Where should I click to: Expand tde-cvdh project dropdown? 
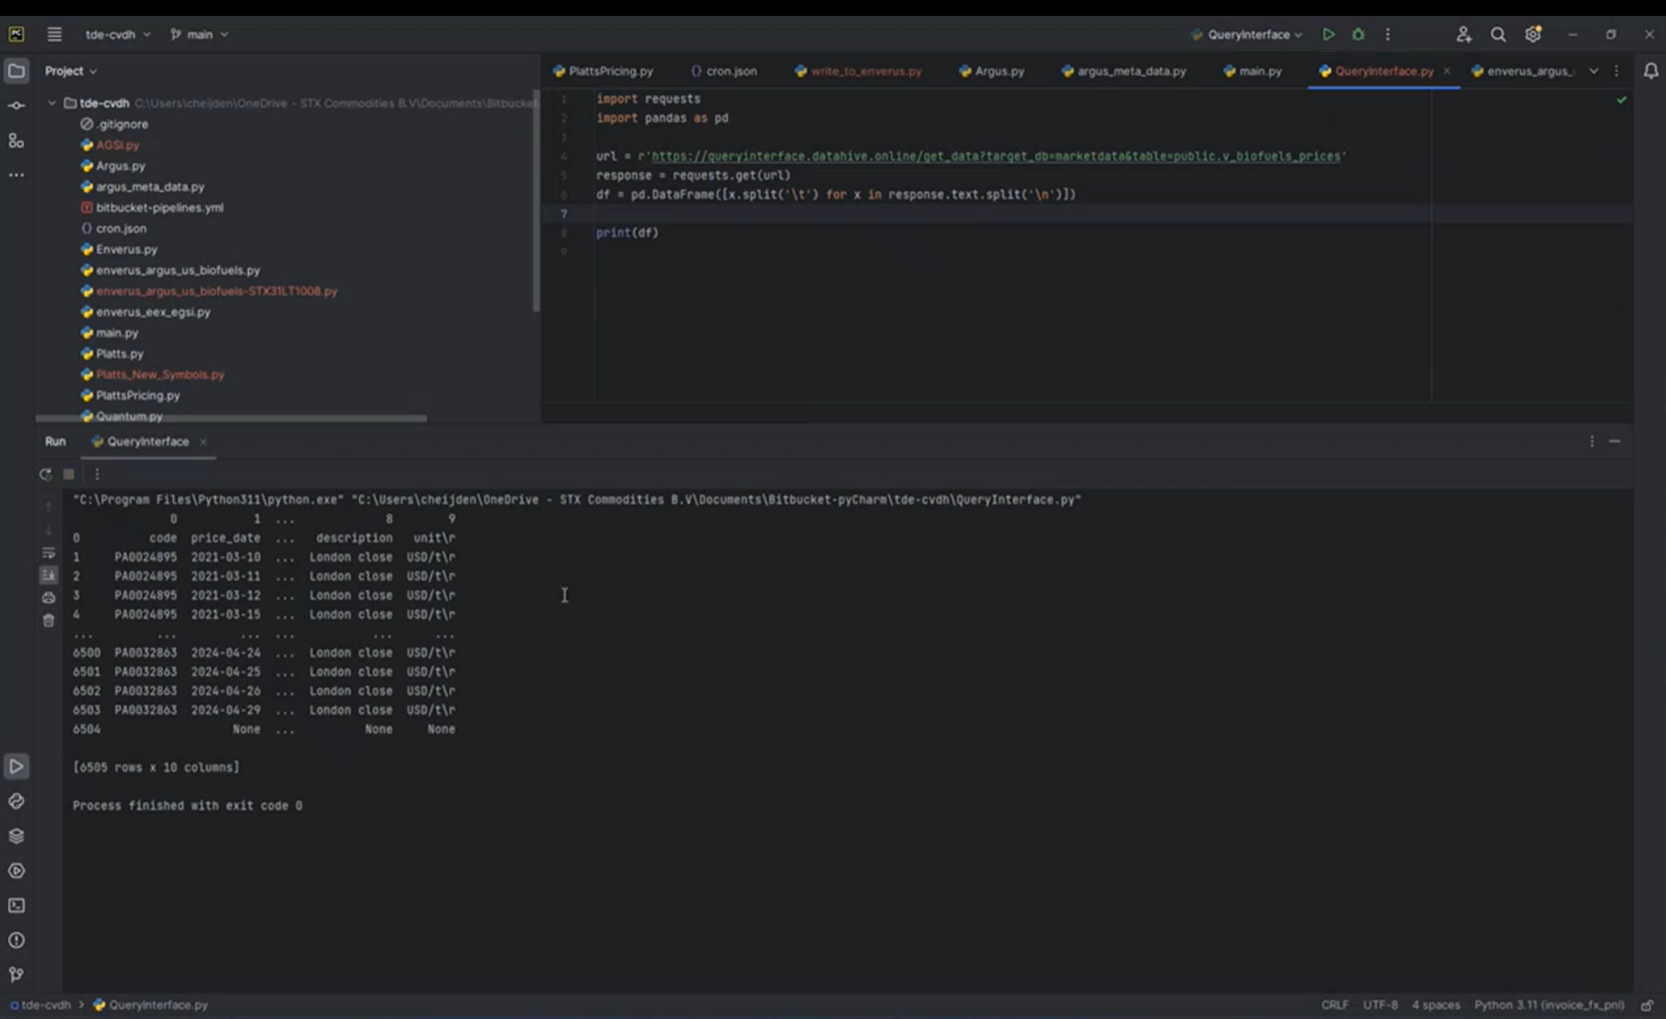[x=118, y=34]
